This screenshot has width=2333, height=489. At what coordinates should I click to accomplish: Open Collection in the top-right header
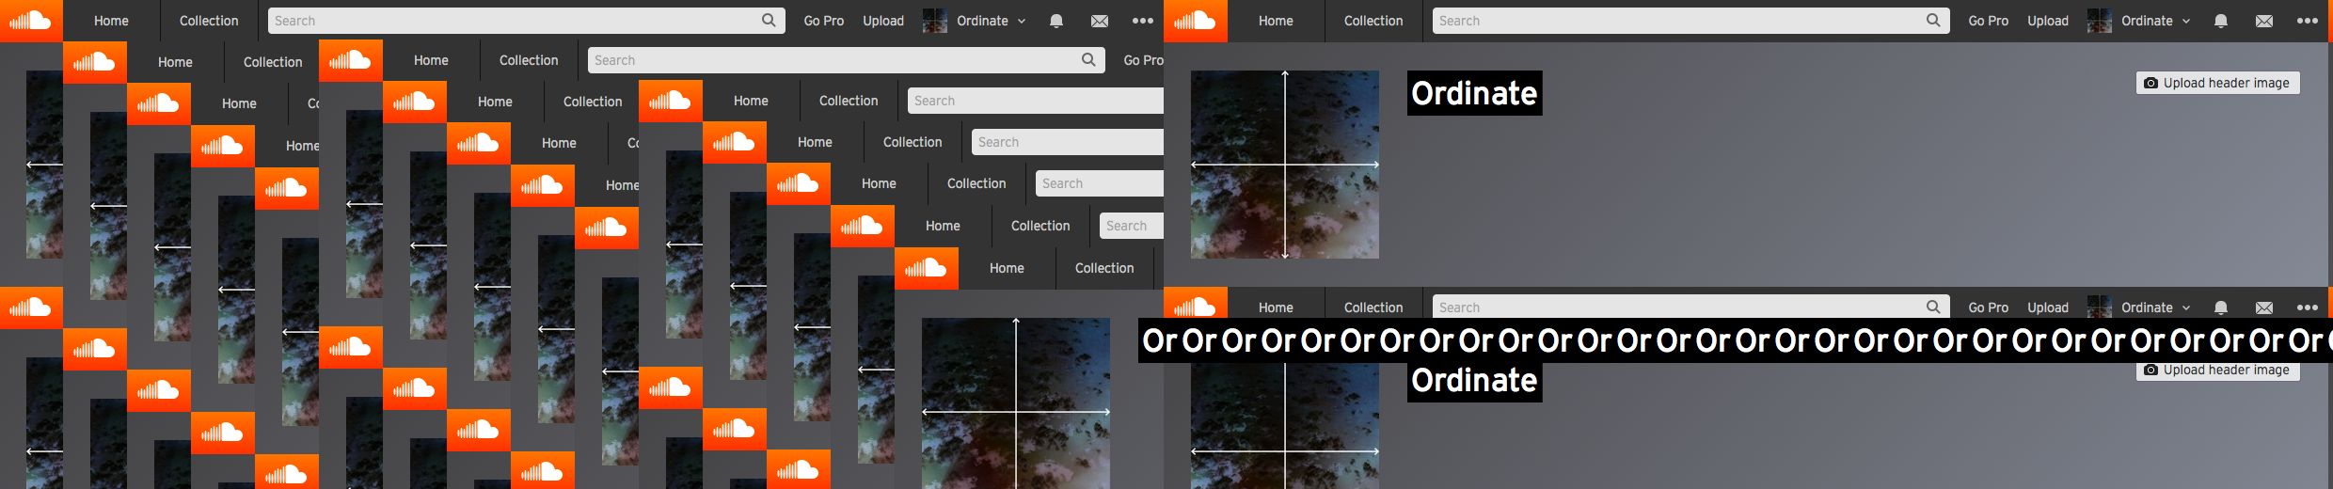click(1373, 21)
